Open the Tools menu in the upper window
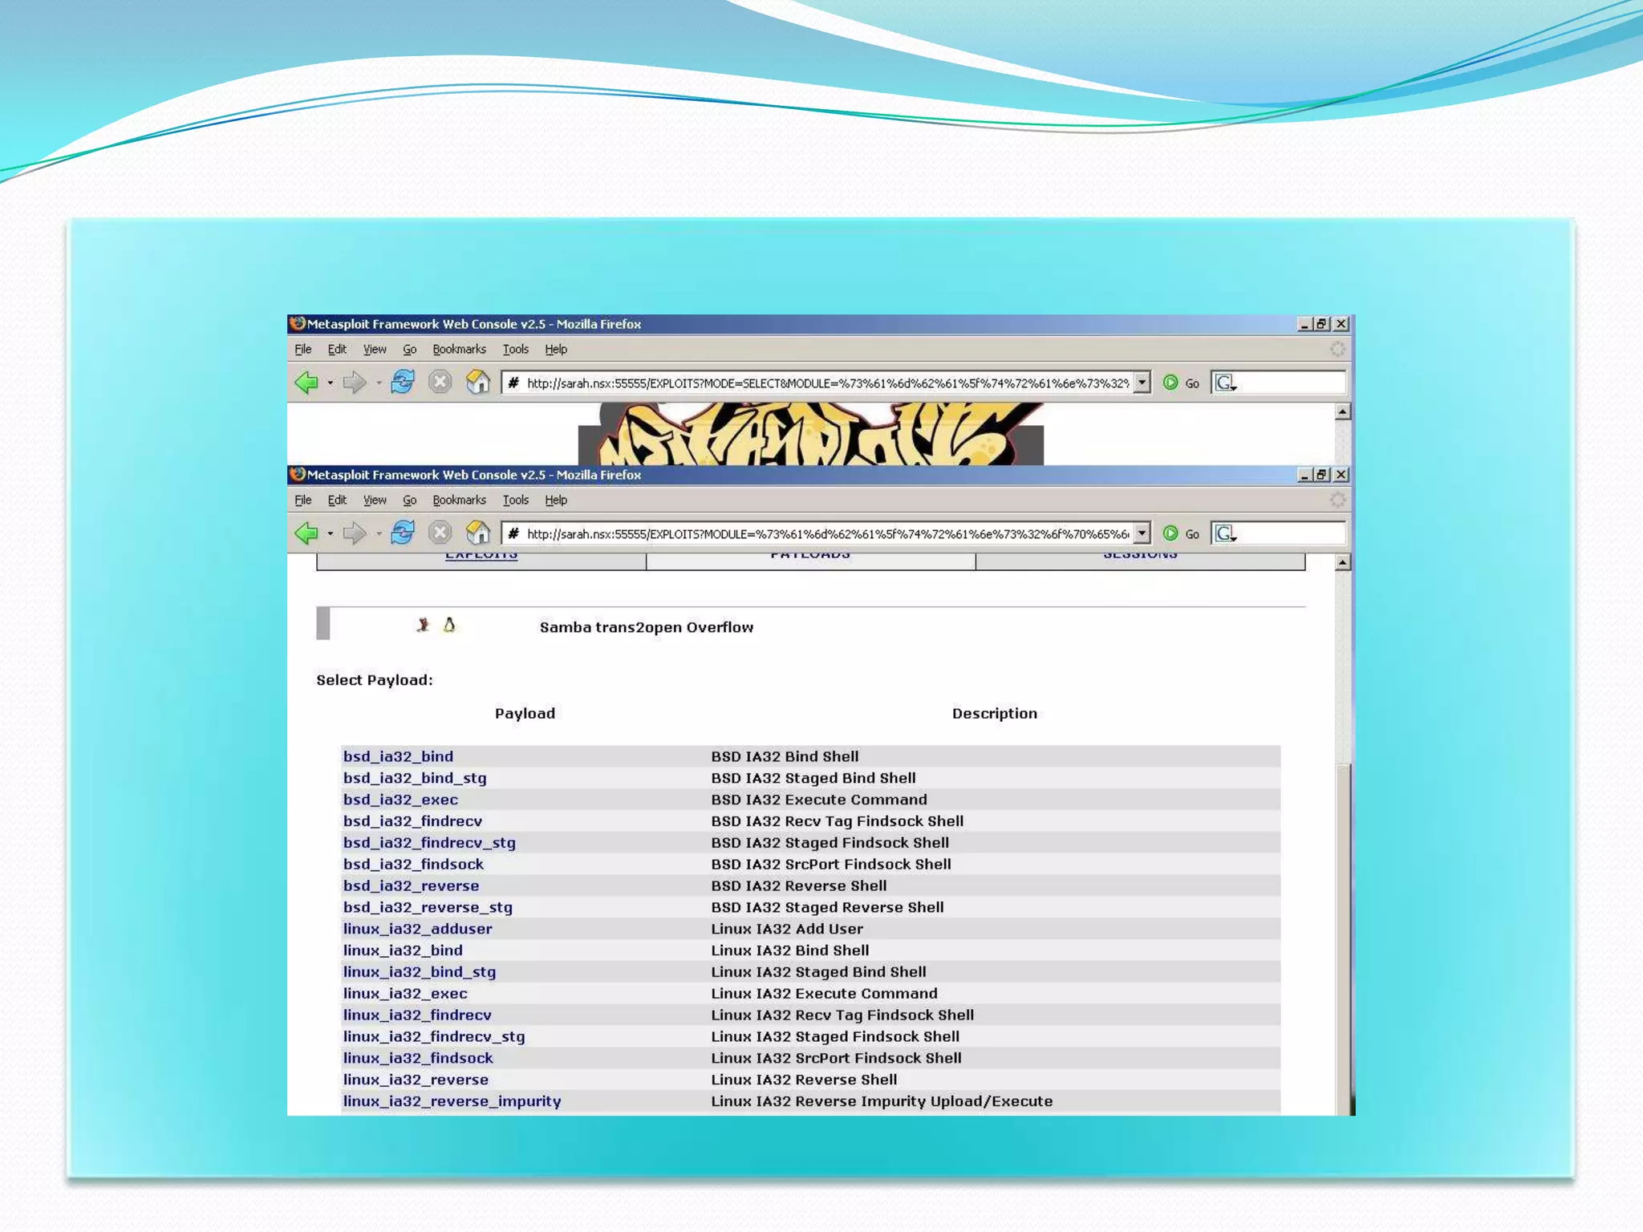The image size is (1643, 1232). (515, 349)
